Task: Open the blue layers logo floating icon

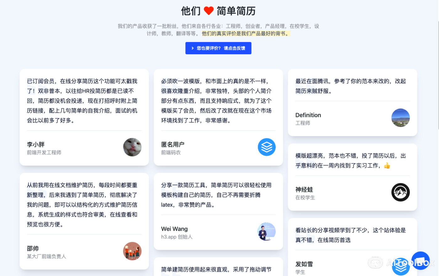Action: tap(401, 267)
